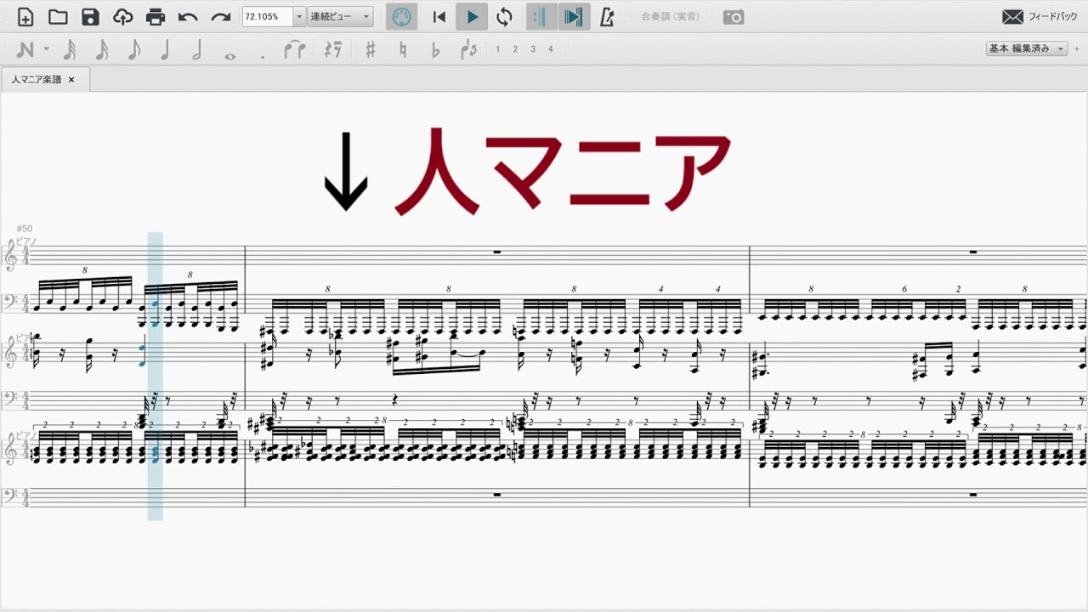This screenshot has height=612, width=1088.
Task: Toggle 合奏調 (実音) concert pitch button
Action: pos(671,17)
